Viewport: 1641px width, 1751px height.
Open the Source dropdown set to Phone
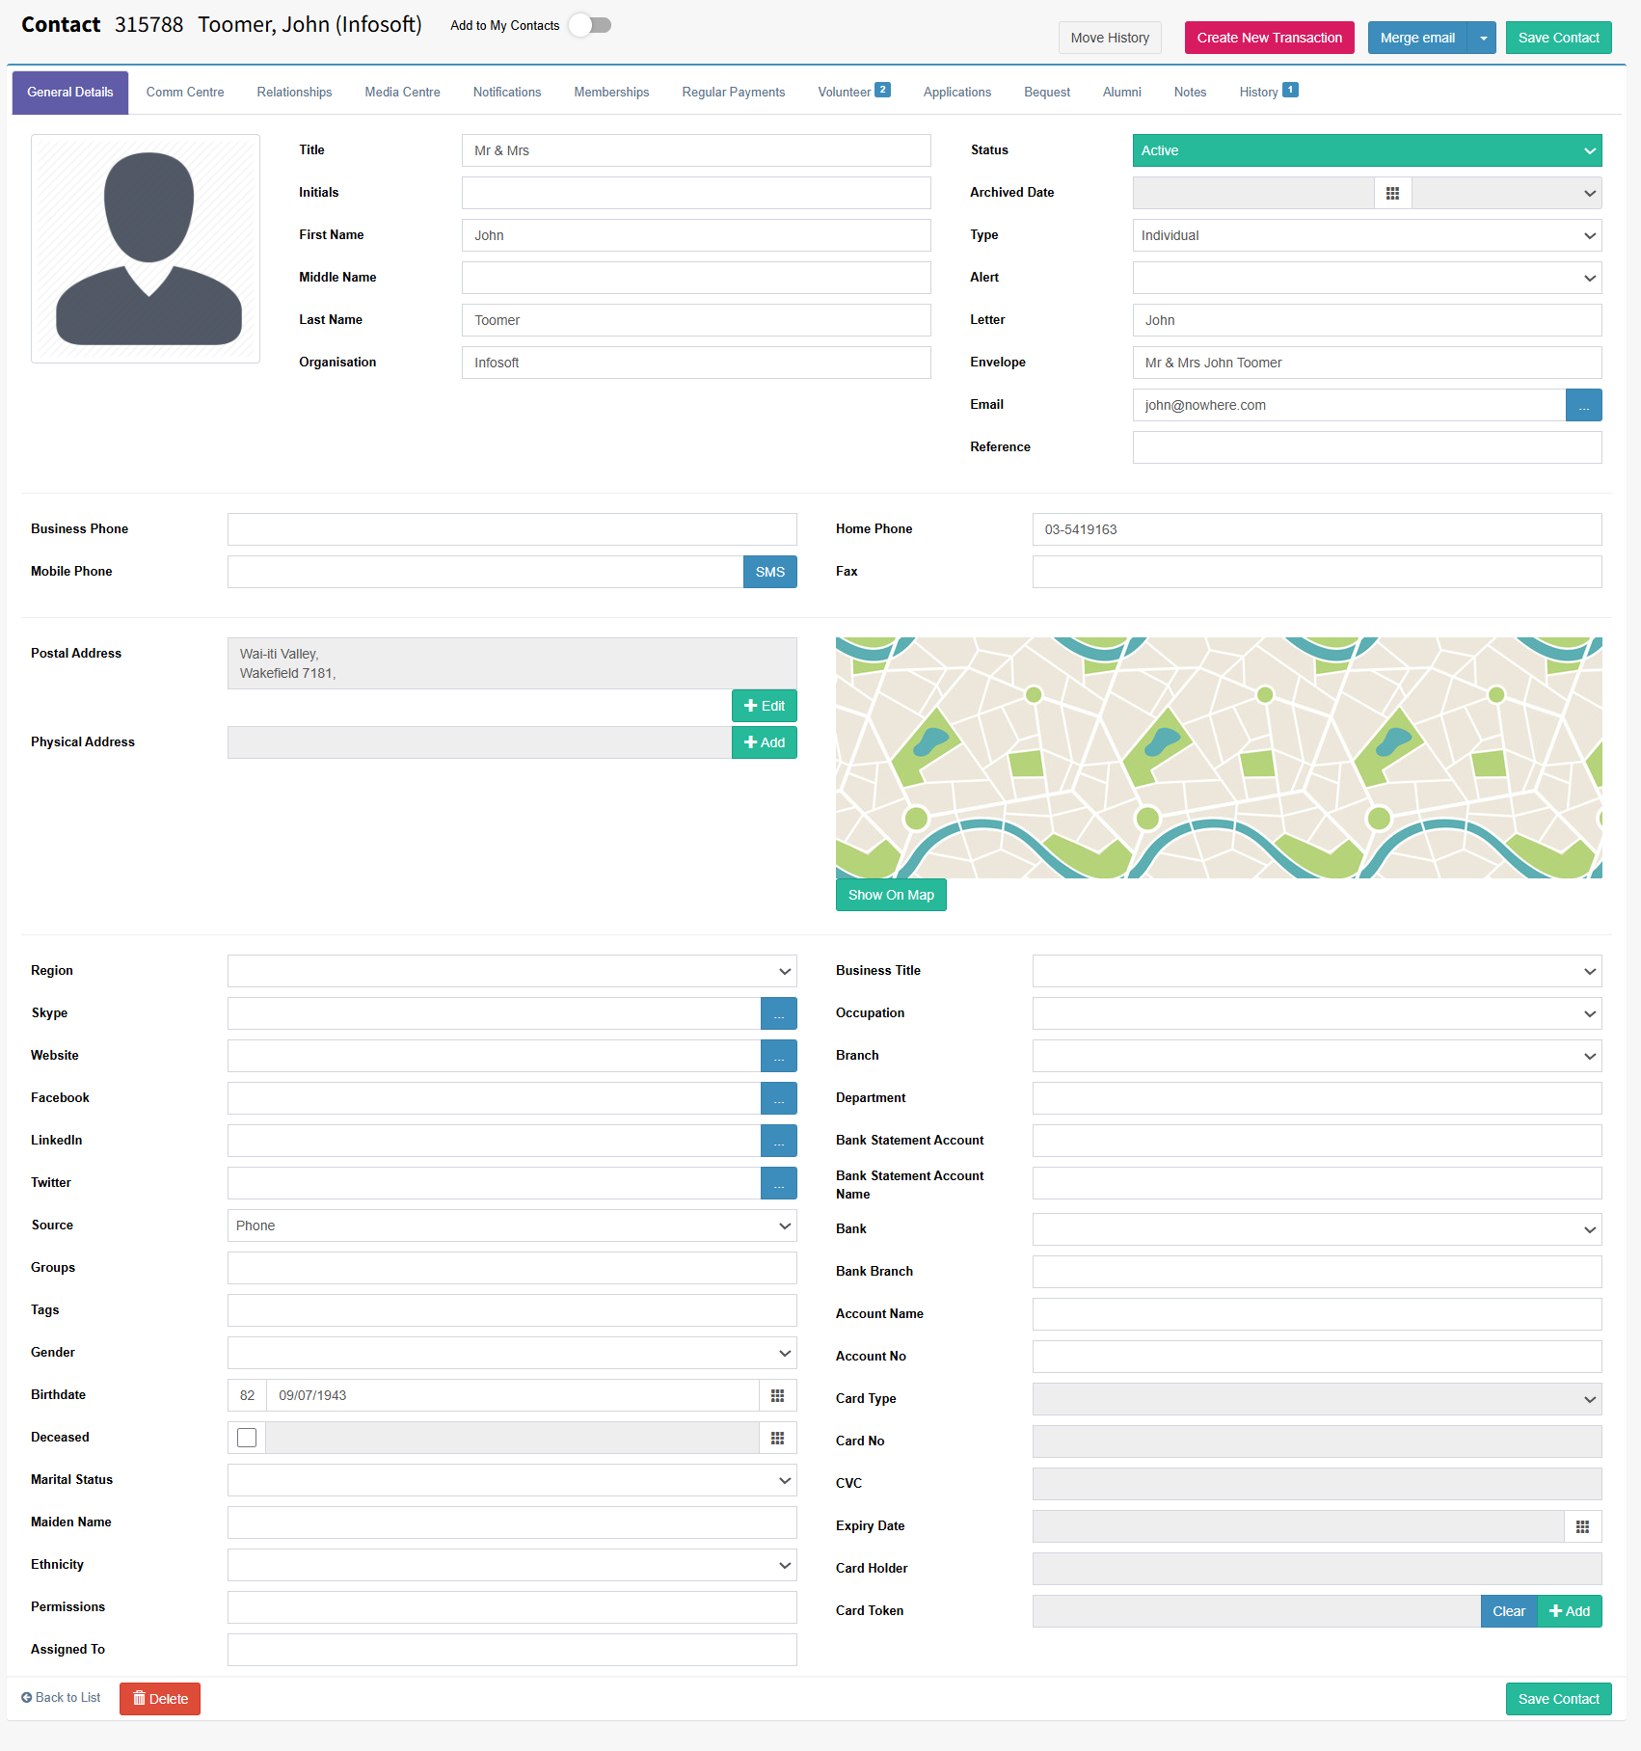point(512,1226)
